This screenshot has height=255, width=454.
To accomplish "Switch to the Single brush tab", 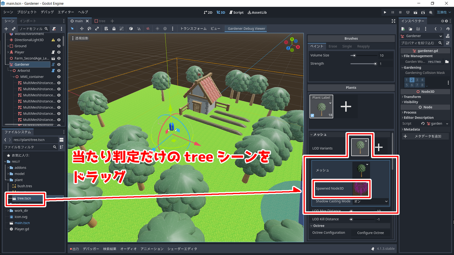I will 347,46.
